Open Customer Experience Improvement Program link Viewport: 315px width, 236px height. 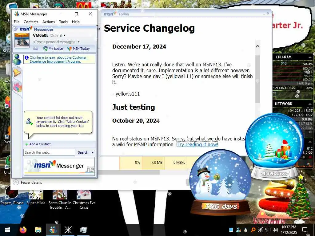58,59
